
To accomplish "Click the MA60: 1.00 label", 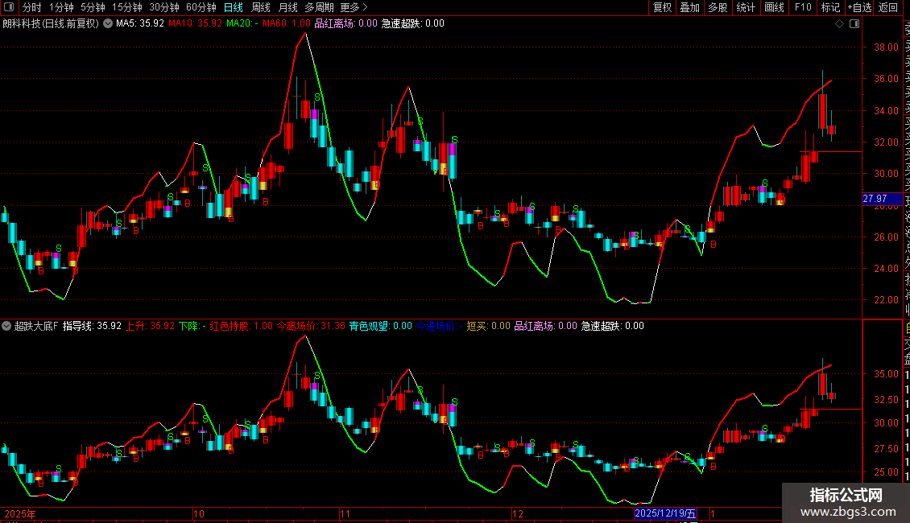I will (286, 24).
